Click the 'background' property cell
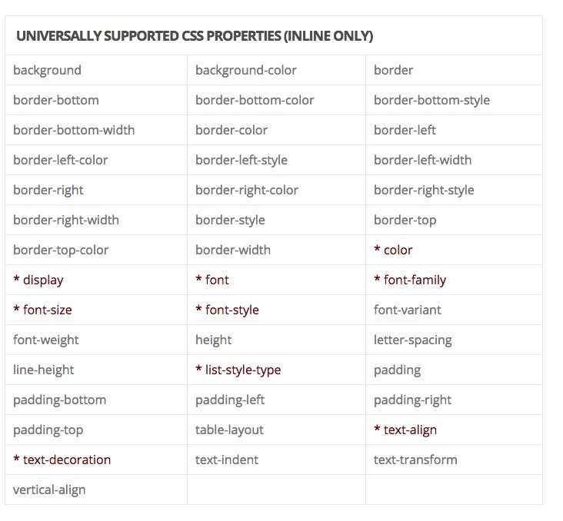This screenshot has width=563, height=521. click(96, 70)
